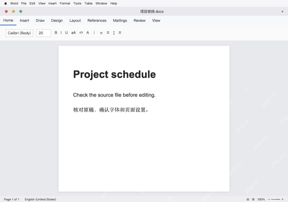Click the aA change case icon
The width and height of the screenshot is (288, 202).
[74, 33]
